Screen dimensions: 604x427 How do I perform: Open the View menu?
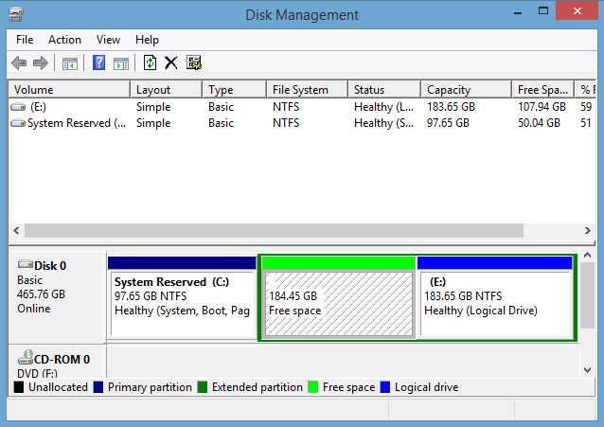pyautogui.click(x=108, y=40)
